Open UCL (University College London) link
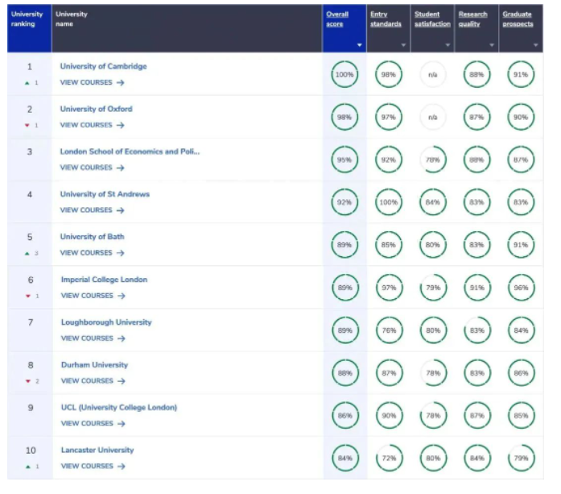This screenshot has height=494, width=561. click(x=119, y=407)
